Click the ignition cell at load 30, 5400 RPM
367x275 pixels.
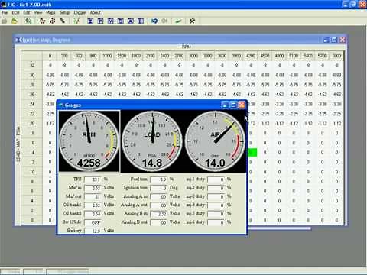pyautogui.click(x=308, y=75)
